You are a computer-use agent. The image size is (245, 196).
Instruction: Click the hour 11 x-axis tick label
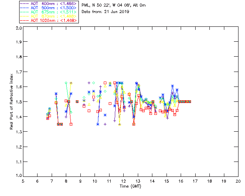(x=109, y=181)
